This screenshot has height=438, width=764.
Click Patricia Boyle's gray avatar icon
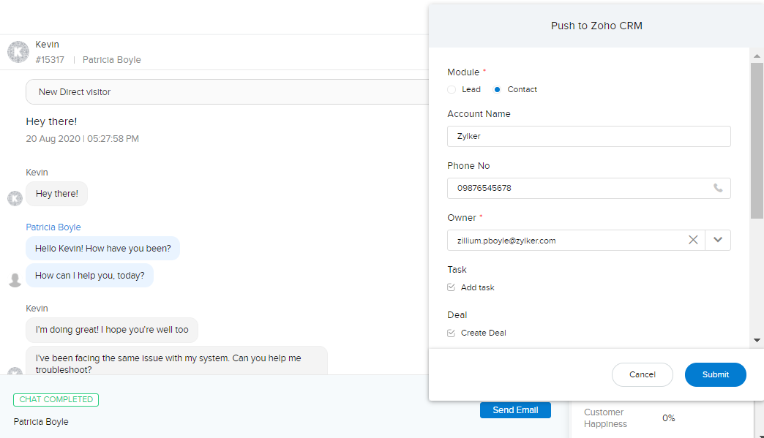point(15,279)
